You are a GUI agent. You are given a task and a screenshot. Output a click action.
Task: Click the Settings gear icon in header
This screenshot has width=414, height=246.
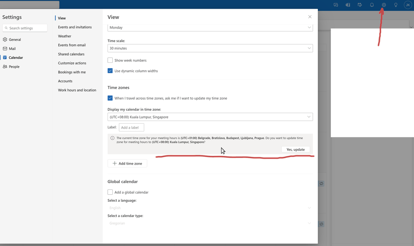pyautogui.click(x=384, y=5)
